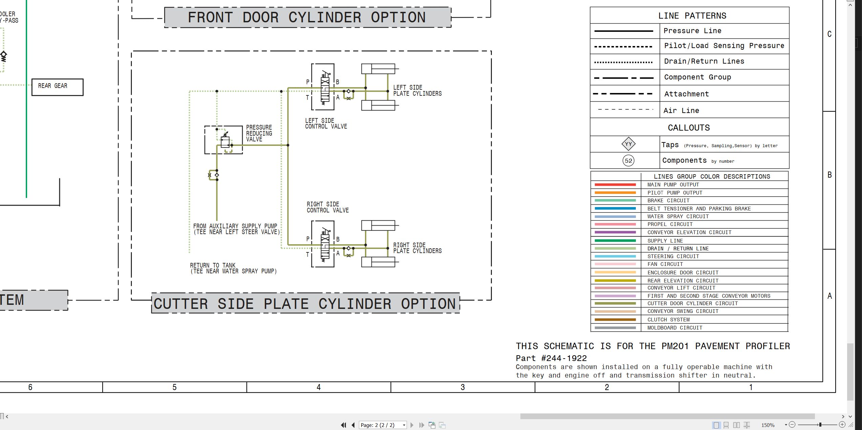862x430 pixels.
Task: Click the WATER SPRAY CIRCUIT legend text
Action: [x=678, y=217]
